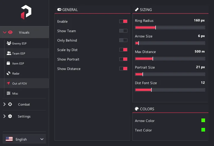The width and height of the screenshot is (214, 146).
Task: Click the Settings gear icon
Action: (10, 116)
